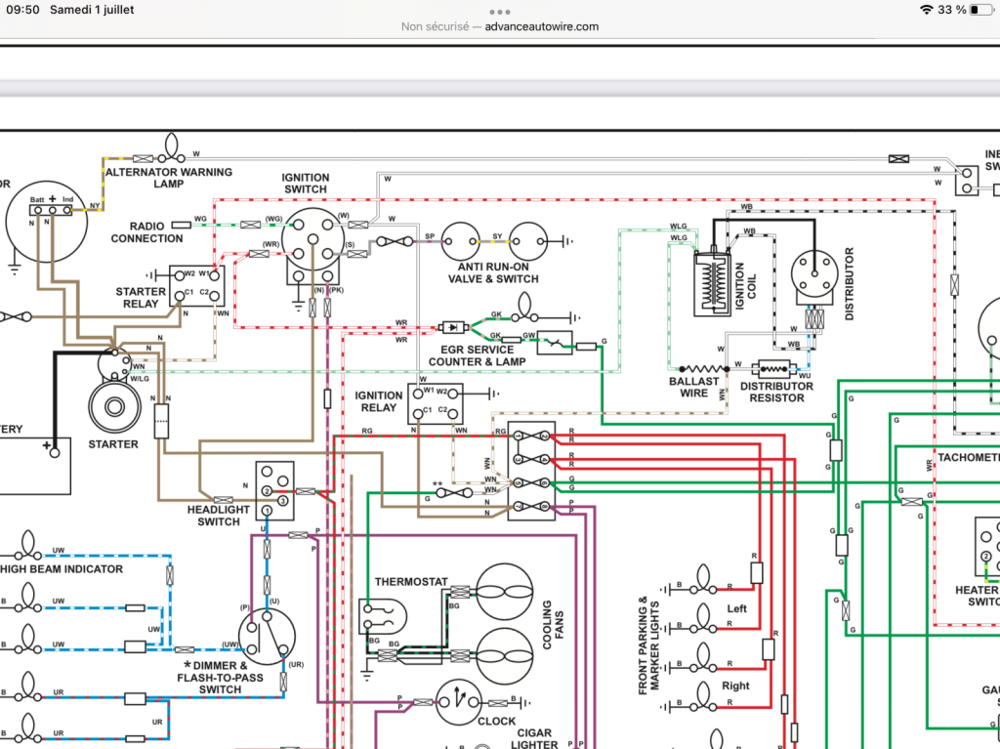1000x749 pixels.
Task: Tap the advanceautowire.com address bar
Action: pos(500,26)
